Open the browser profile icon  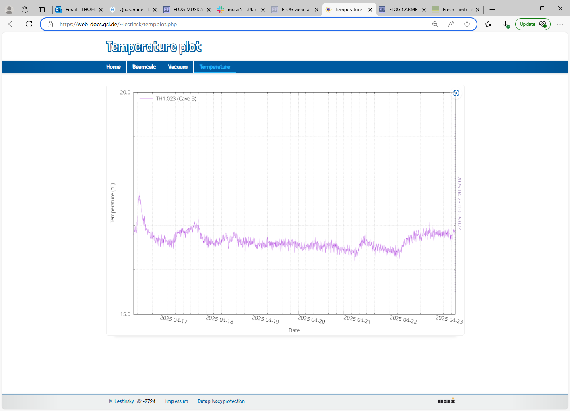(9, 10)
